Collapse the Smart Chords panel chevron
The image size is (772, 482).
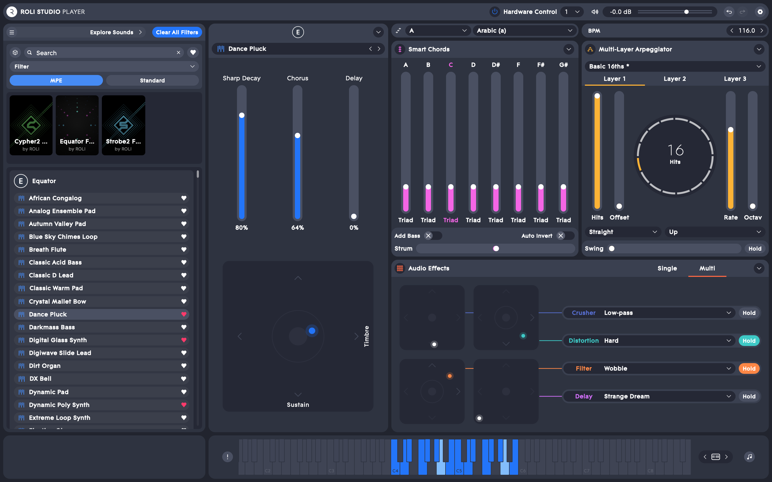pos(569,50)
